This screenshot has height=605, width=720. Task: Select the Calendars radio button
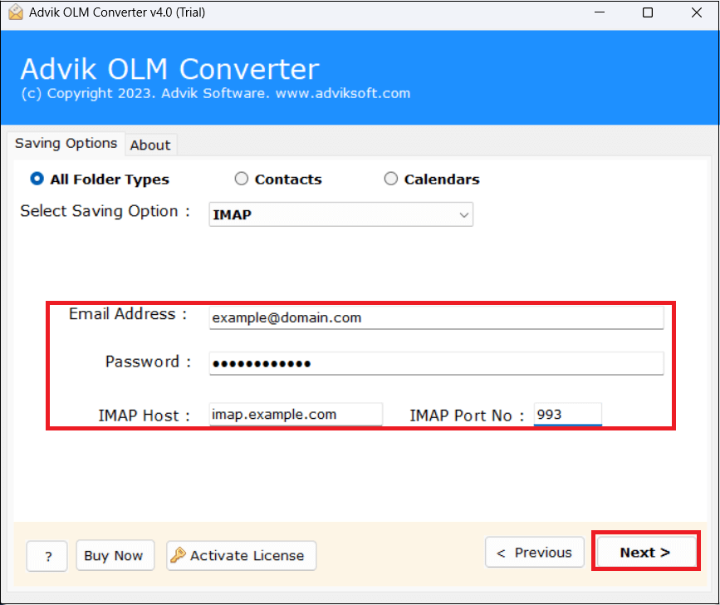click(390, 178)
